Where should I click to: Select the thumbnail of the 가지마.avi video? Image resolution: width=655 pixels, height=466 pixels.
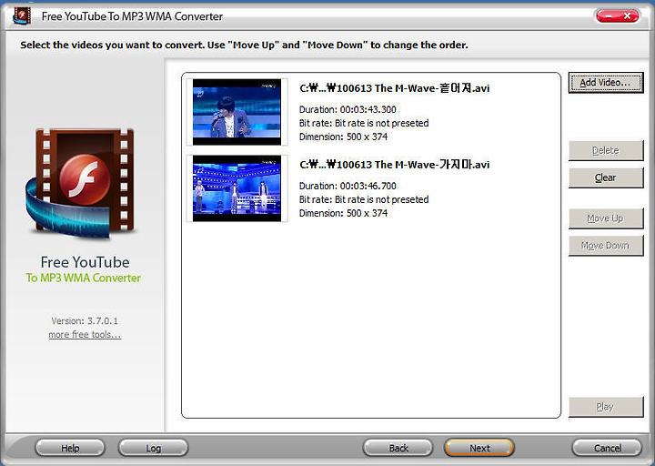pos(237,188)
